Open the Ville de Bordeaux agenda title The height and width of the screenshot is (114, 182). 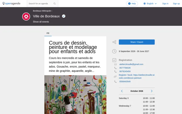46,16
